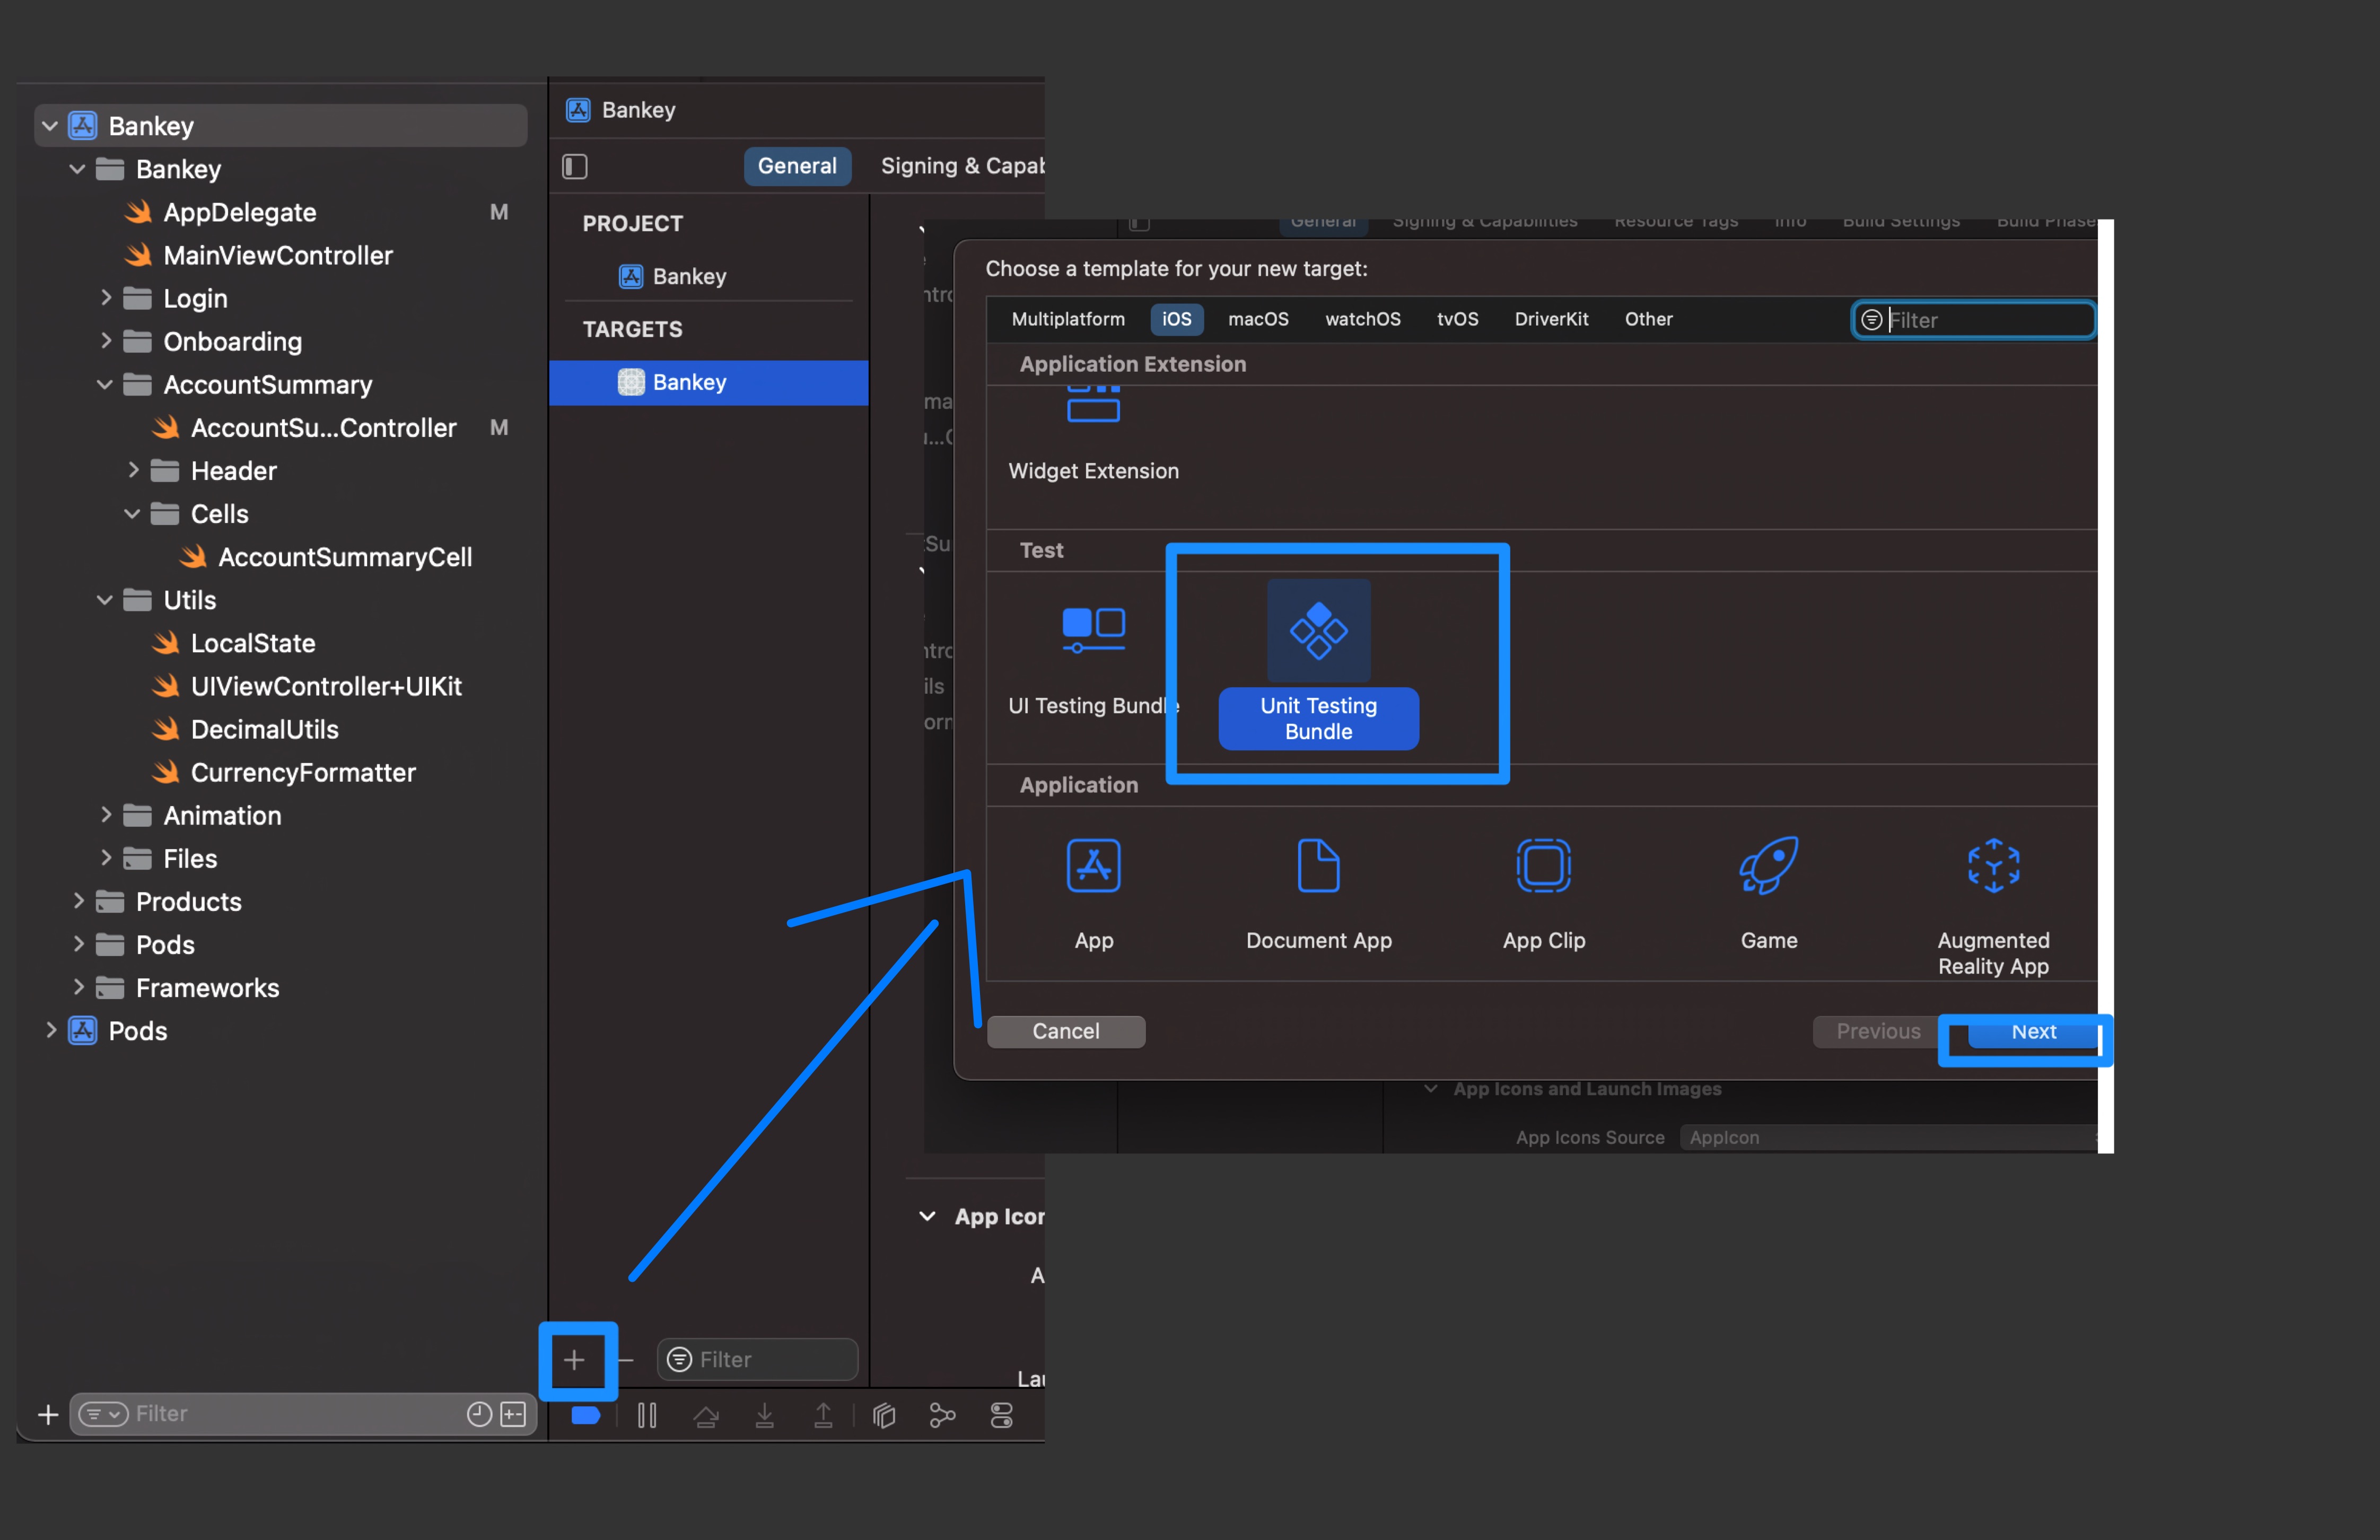Click the Previous button
The width and height of the screenshot is (2380, 1540).
(1878, 1031)
